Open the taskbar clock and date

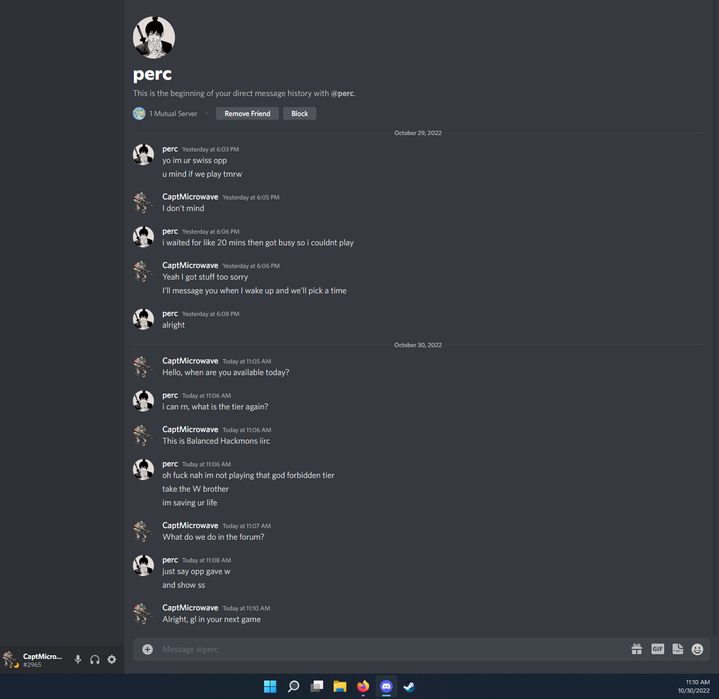[x=694, y=686]
